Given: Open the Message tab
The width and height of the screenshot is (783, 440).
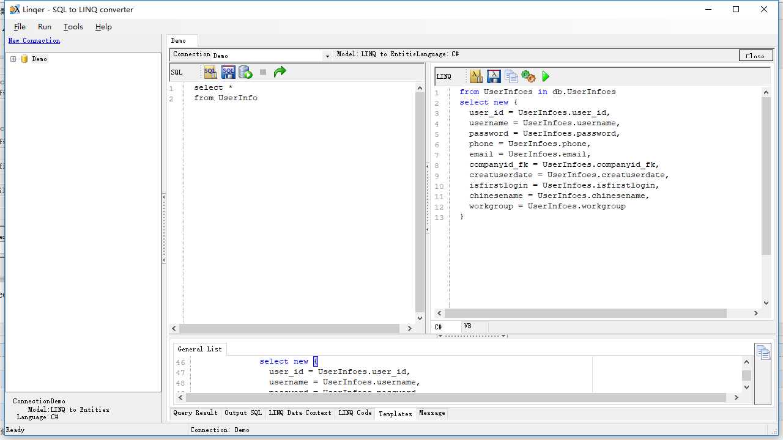Looking at the screenshot, I should click(432, 413).
